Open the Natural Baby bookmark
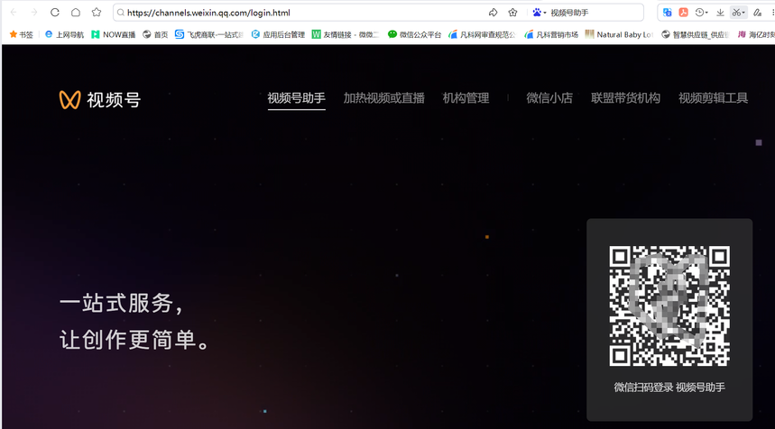Viewport: 775px width, 429px height. tap(619, 34)
